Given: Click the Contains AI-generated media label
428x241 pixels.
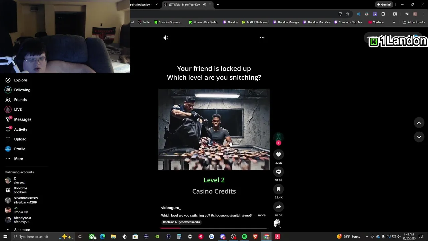Looking at the screenshot, I should click(181, 222).
